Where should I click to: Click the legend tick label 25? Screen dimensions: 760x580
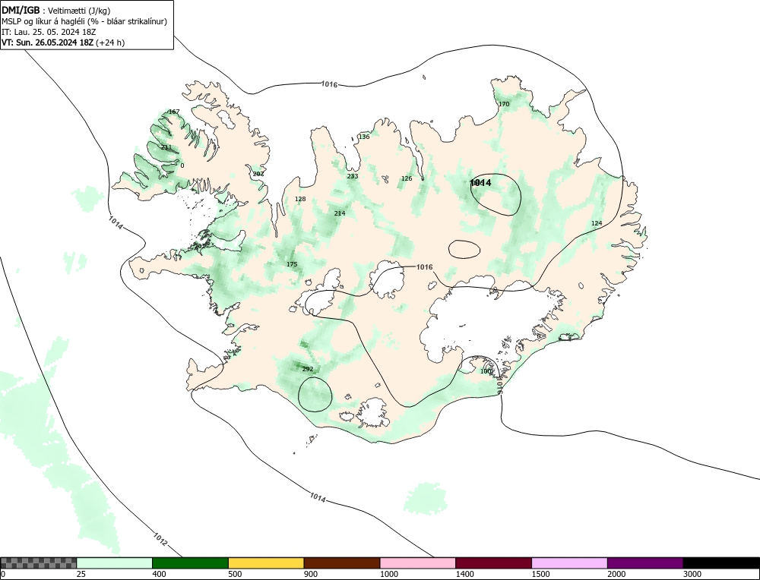tap(81, 574)
